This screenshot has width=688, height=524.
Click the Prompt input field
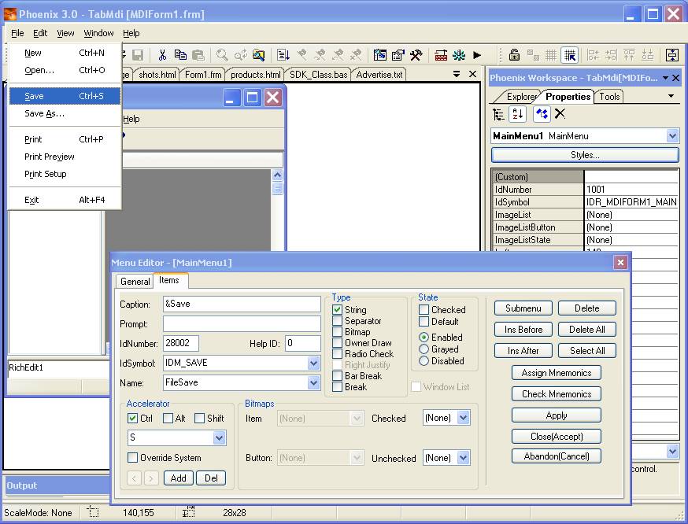coord(242,323)
